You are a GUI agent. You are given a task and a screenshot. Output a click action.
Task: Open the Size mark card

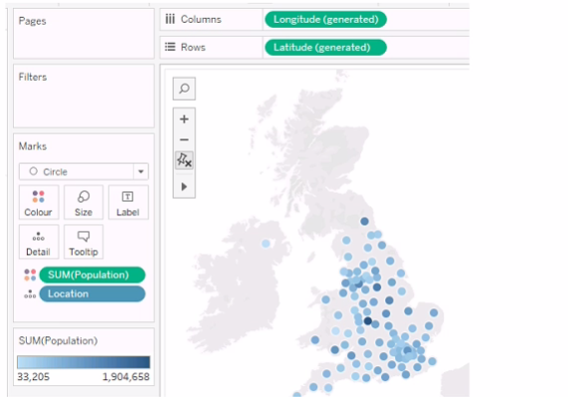coord(84,203)
